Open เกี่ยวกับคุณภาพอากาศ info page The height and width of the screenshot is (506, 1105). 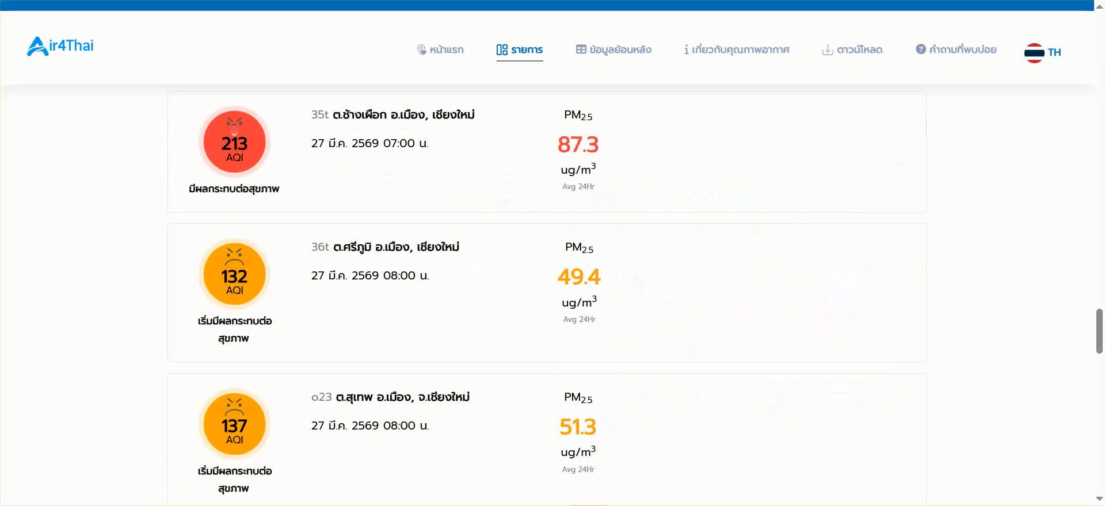[x=740, y=50]
